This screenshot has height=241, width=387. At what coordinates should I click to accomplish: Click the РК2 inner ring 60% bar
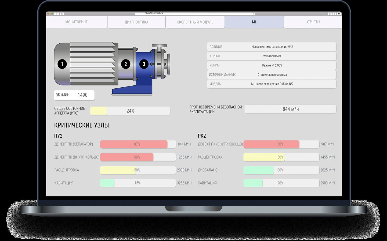pos(281,144)
